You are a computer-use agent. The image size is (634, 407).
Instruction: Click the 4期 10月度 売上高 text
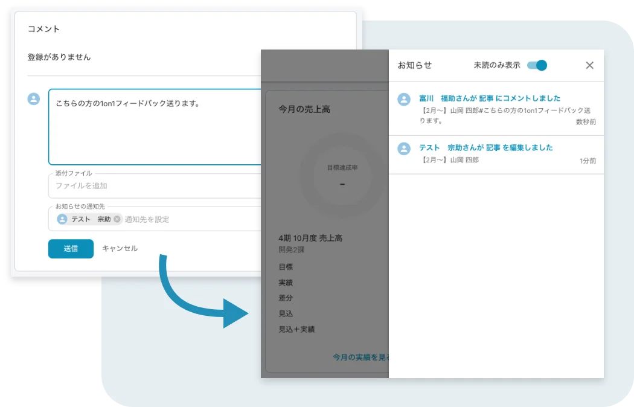click(x=310, y=238)
